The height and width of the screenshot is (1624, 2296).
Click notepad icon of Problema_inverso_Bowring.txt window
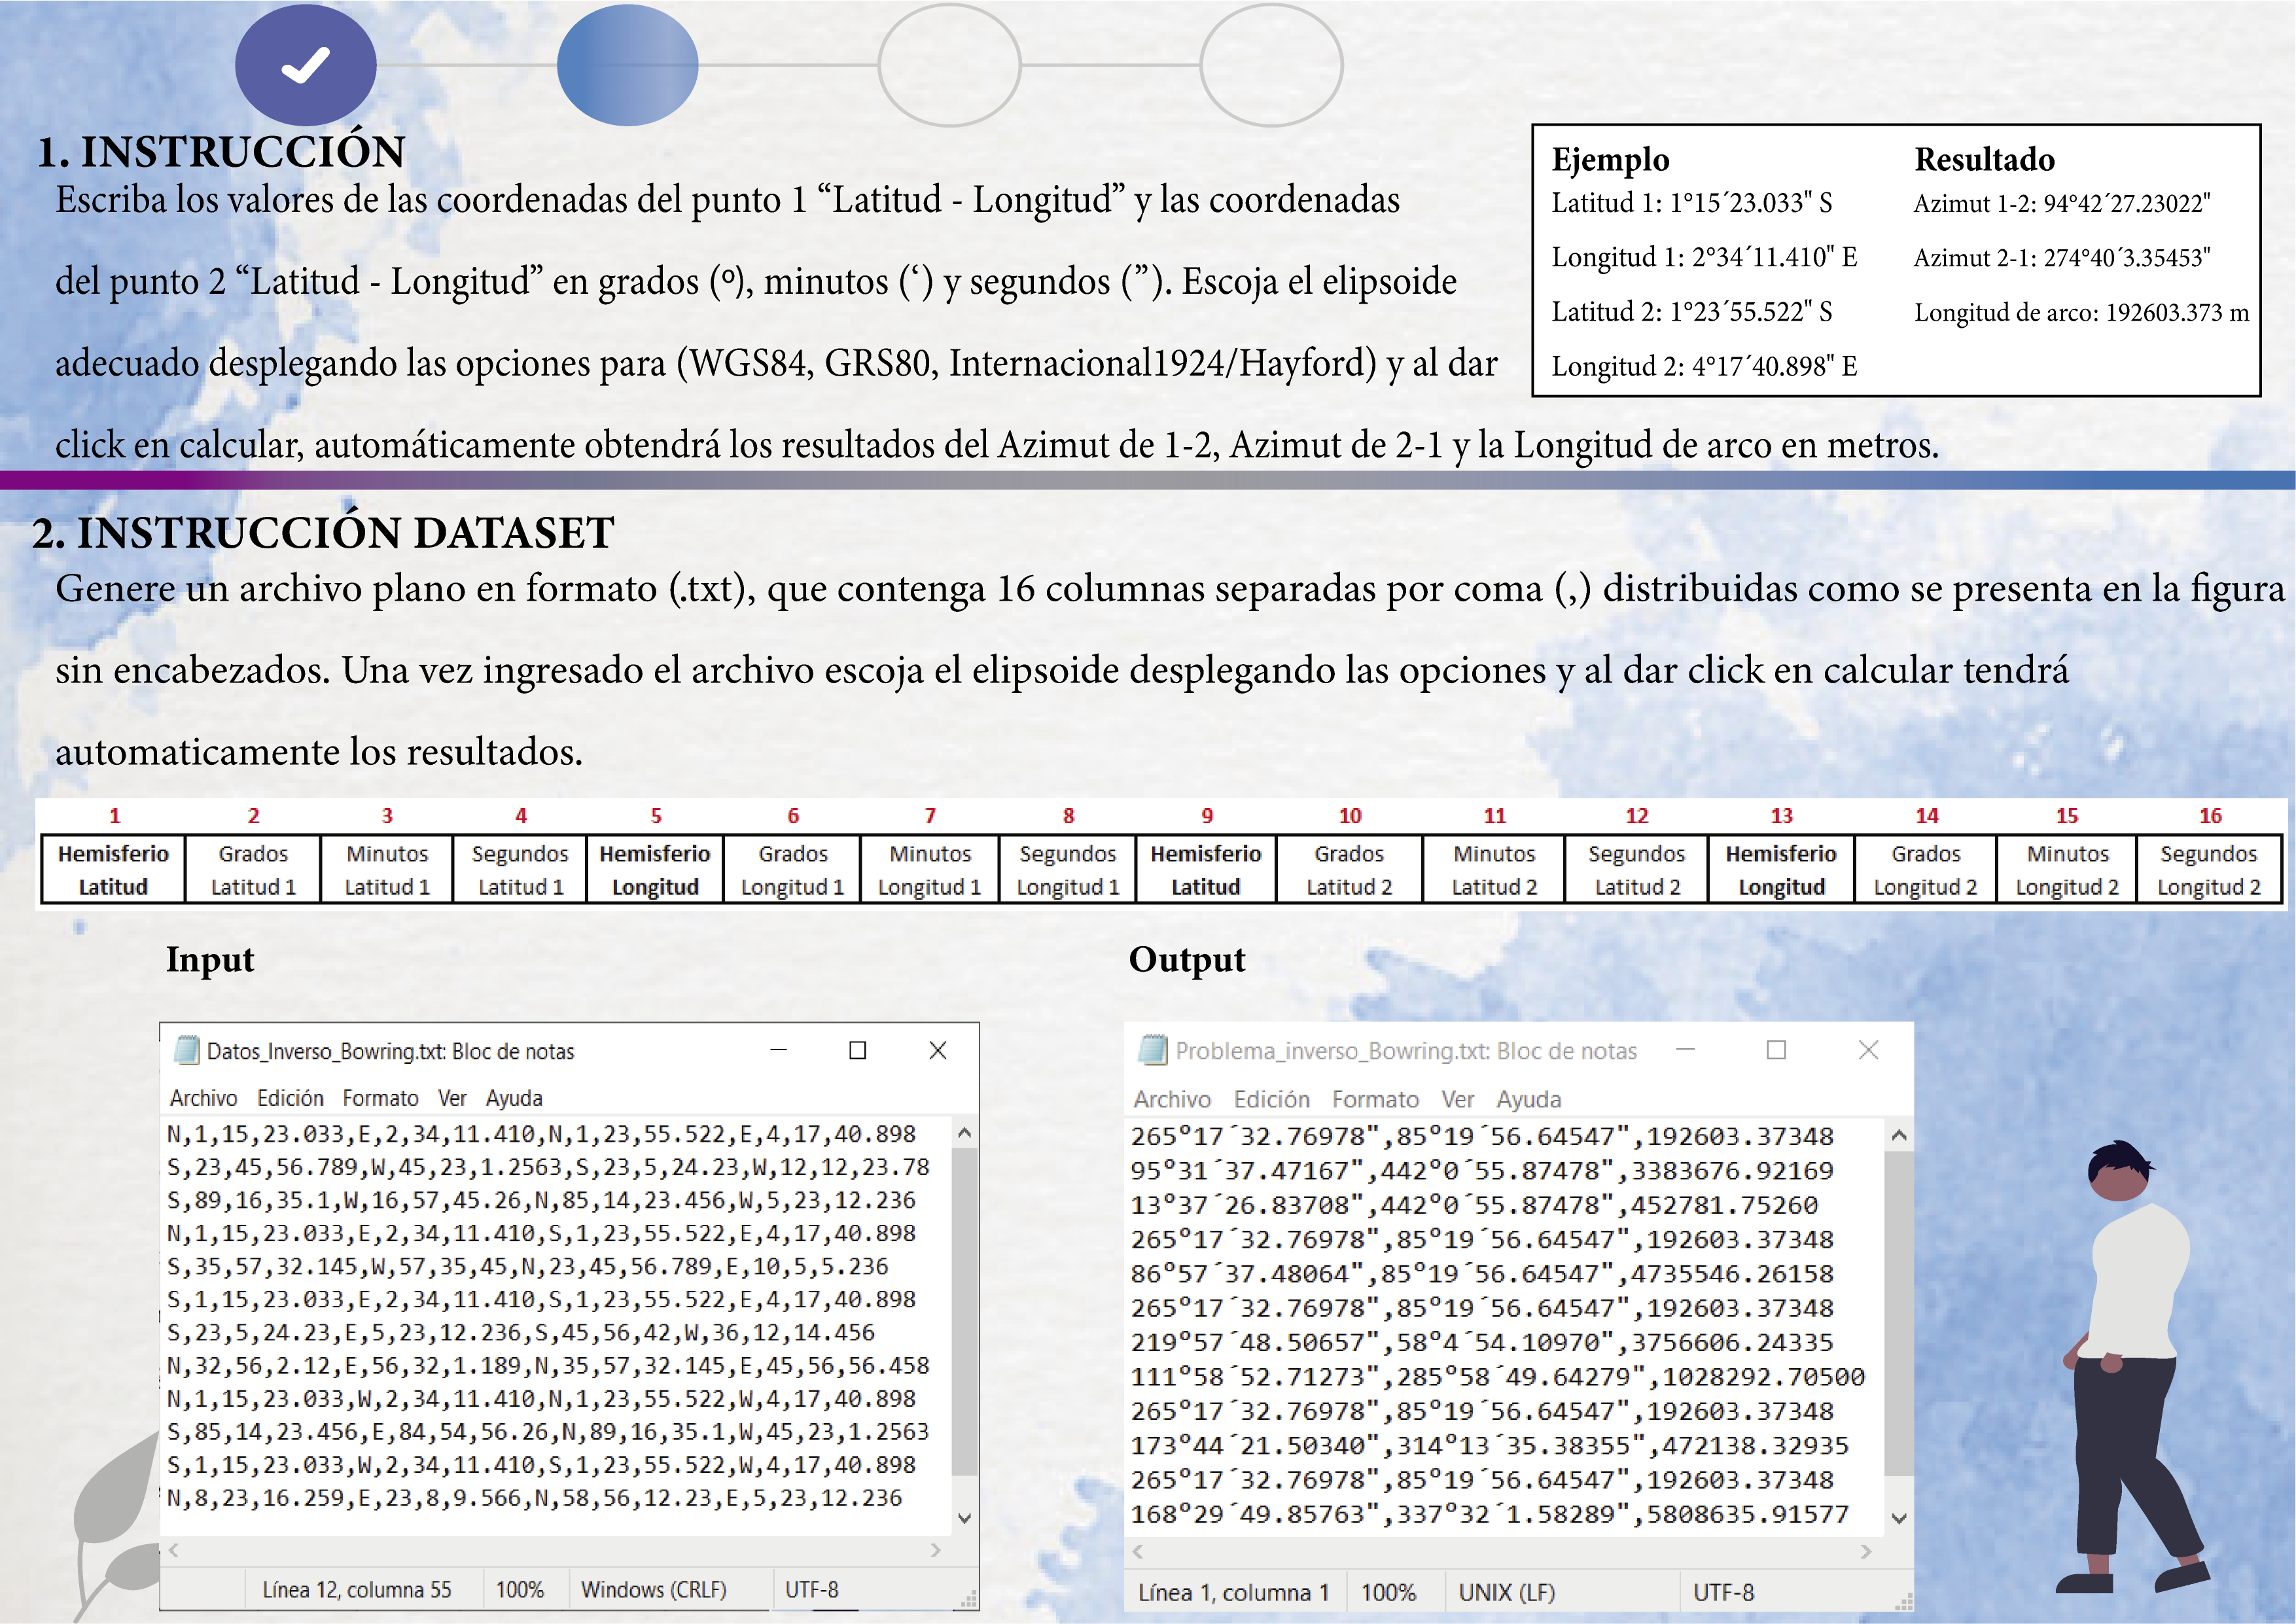pyautogui.click(x=1153, y=1050)
